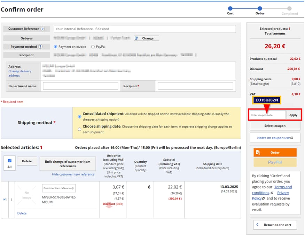Viewport: 305px width, 235px height.
Task: Click the Delete link under item MVBLK-SCN-3ZE-9WFE5
Action: (x=22, y=213)
